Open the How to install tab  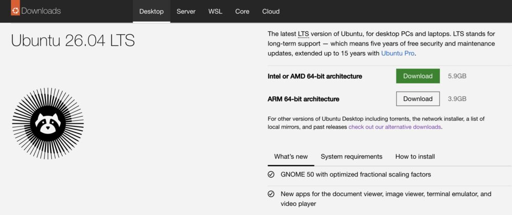click(415, 157)
